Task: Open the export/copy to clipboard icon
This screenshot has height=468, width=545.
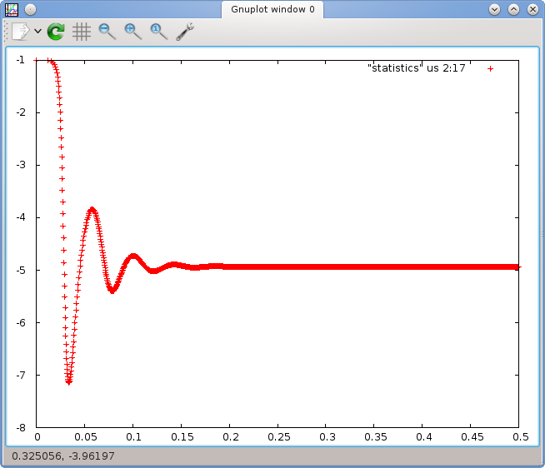Action: click(21, 32)
